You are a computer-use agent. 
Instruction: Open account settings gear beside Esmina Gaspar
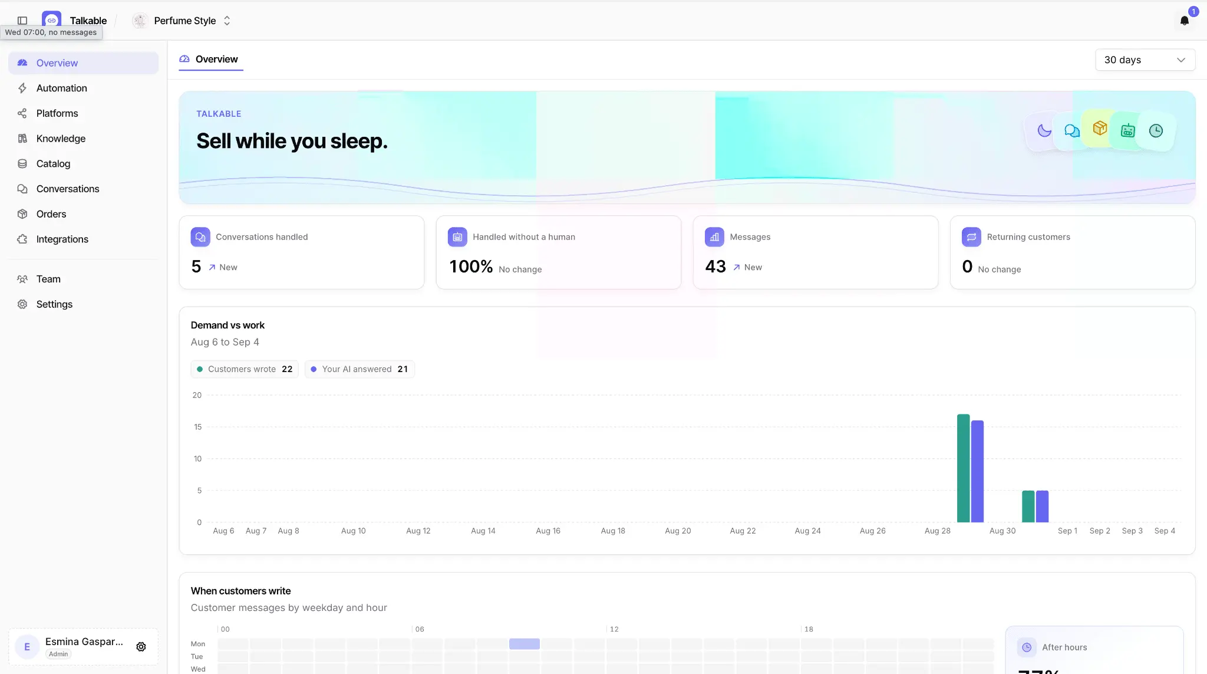141,647
